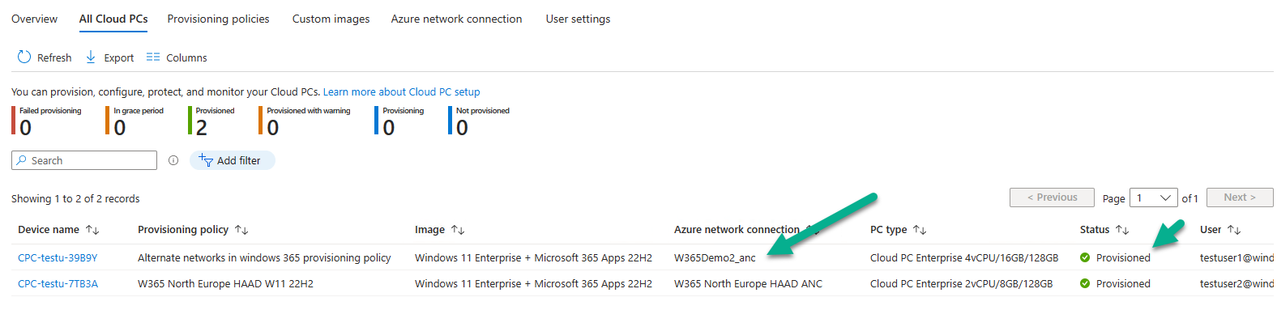Open the Columns chooser icon
This screenshot has height=327, width=1277.
point(153,57)
